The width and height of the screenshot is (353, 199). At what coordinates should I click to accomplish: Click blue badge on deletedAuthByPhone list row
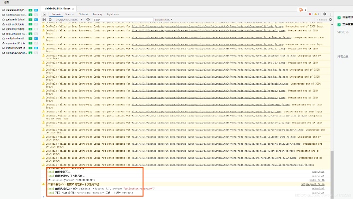pos(36,10)
